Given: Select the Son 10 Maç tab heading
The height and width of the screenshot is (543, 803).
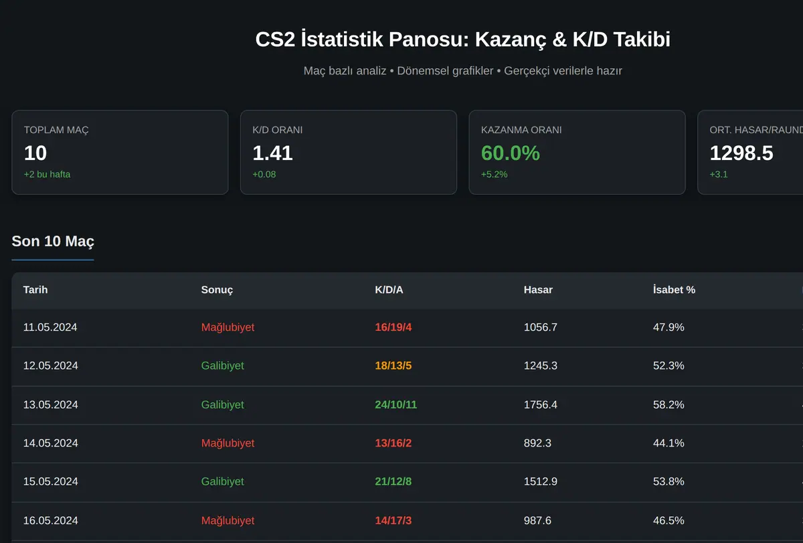Looking at the screenshot, I should point(53,242).
